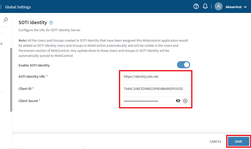Click the Enable SOTI Identity label
This screenshot has width=251, height=149.
pyautogui.click(x=34, y=65)
